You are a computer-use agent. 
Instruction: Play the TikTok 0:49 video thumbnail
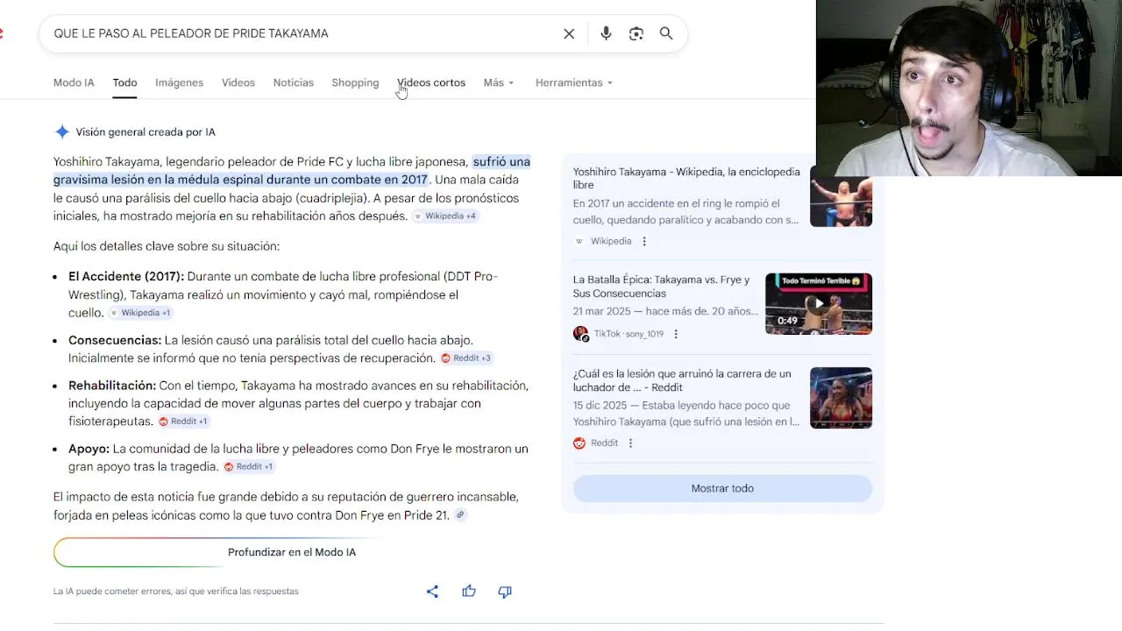click(819, 304)
